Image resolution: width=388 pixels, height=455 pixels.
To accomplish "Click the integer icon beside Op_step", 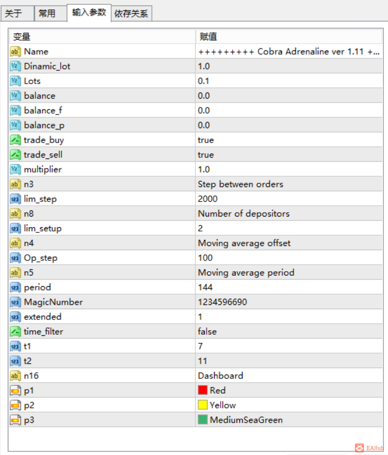I will tap(15, 258).
